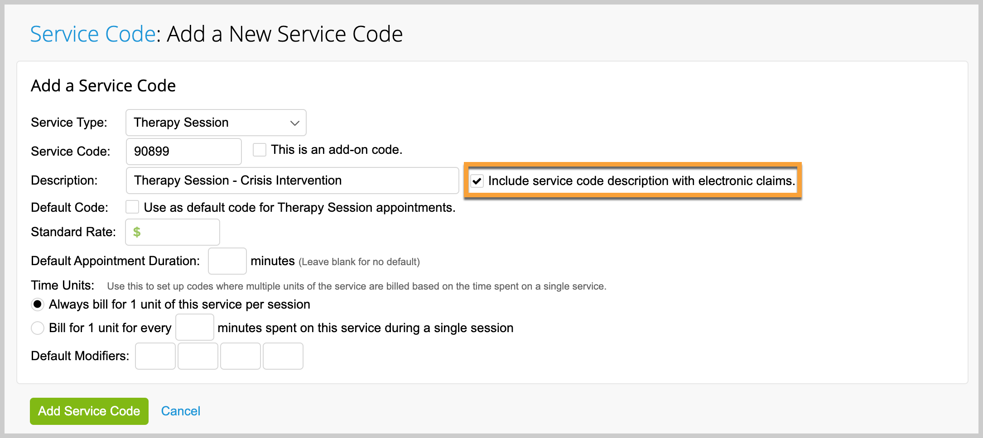Screen dimensions: 983x438
Task: Open the Service Code breadcrumb link
Action: click(x=93, y=34)
